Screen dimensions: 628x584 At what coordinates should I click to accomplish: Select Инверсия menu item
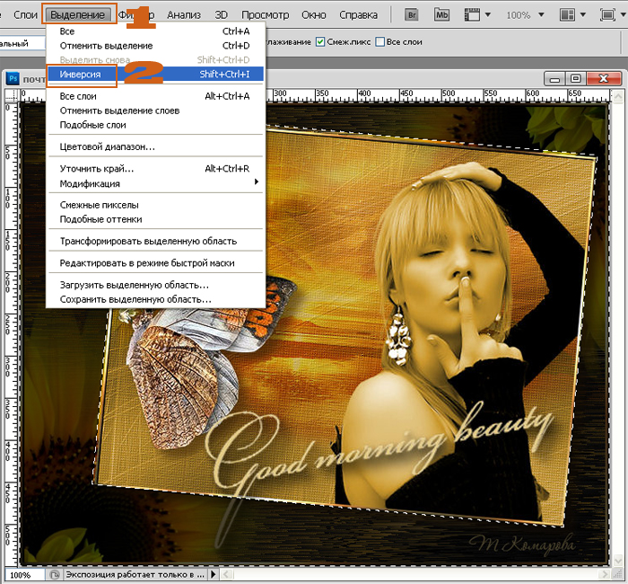[x=155, y=75]
